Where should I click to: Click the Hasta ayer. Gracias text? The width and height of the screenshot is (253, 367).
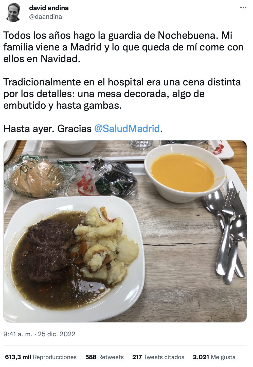tap(47, 129)
